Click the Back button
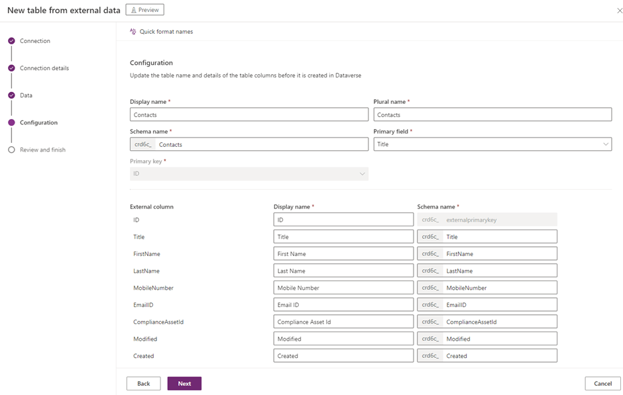The height and width of the screenshot is (395, 623). tap(143, 384)
